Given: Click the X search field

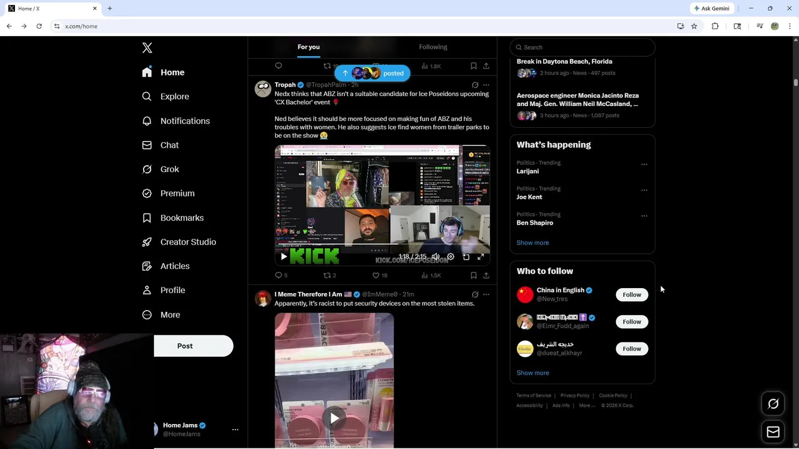Looking at the screenshot, I should [582, 47].
